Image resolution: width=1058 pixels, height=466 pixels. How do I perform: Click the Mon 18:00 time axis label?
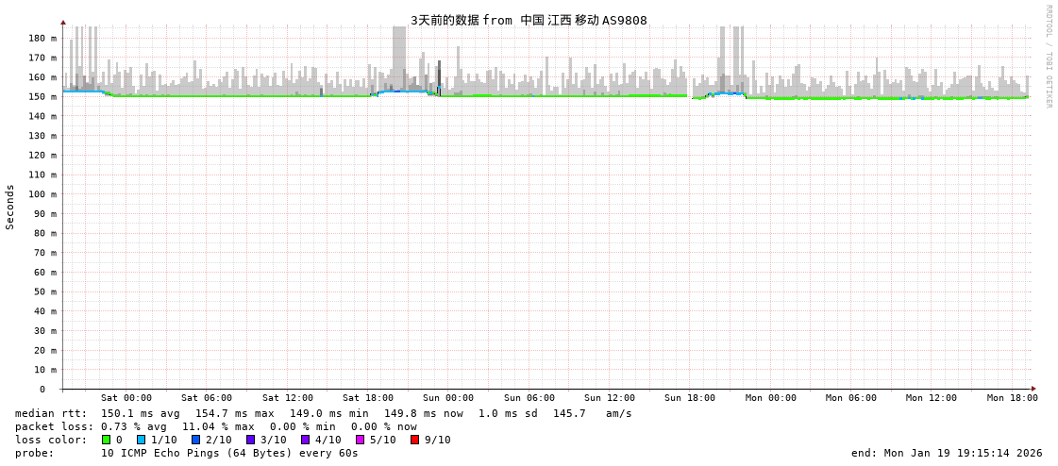coord(1012,398)
